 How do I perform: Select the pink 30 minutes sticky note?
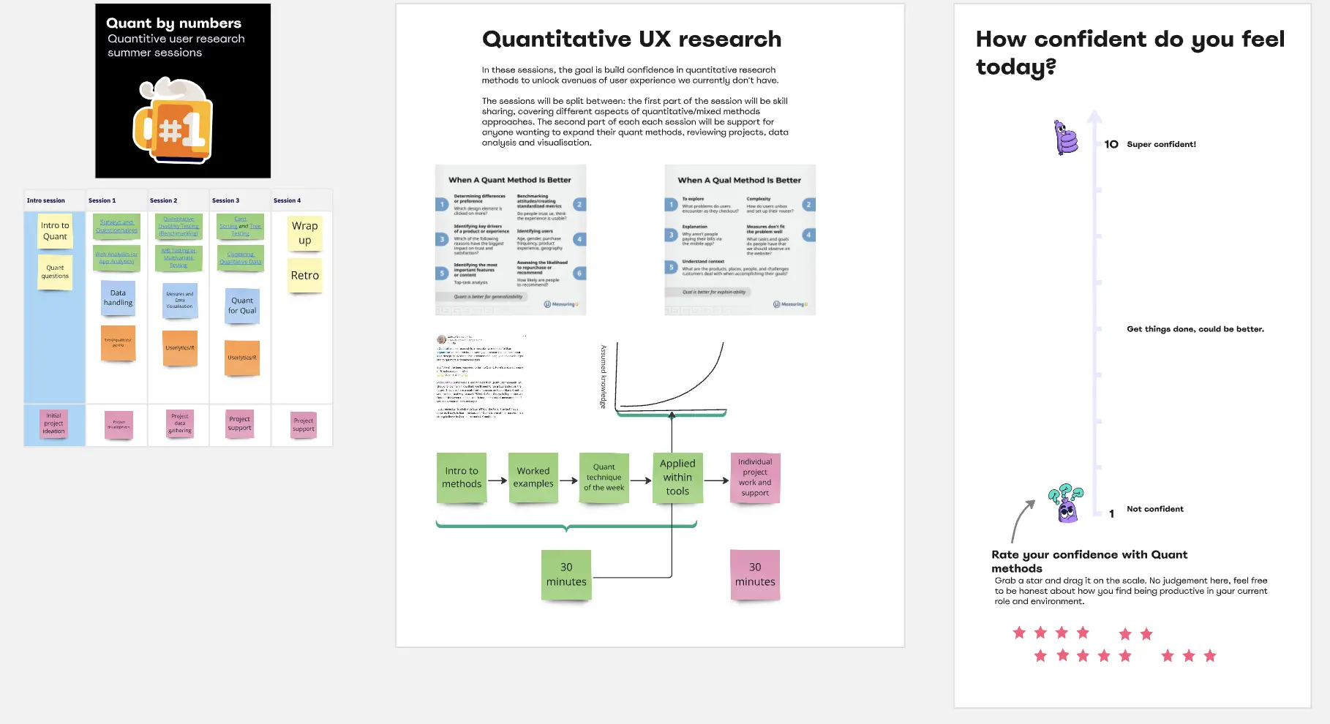755,575
